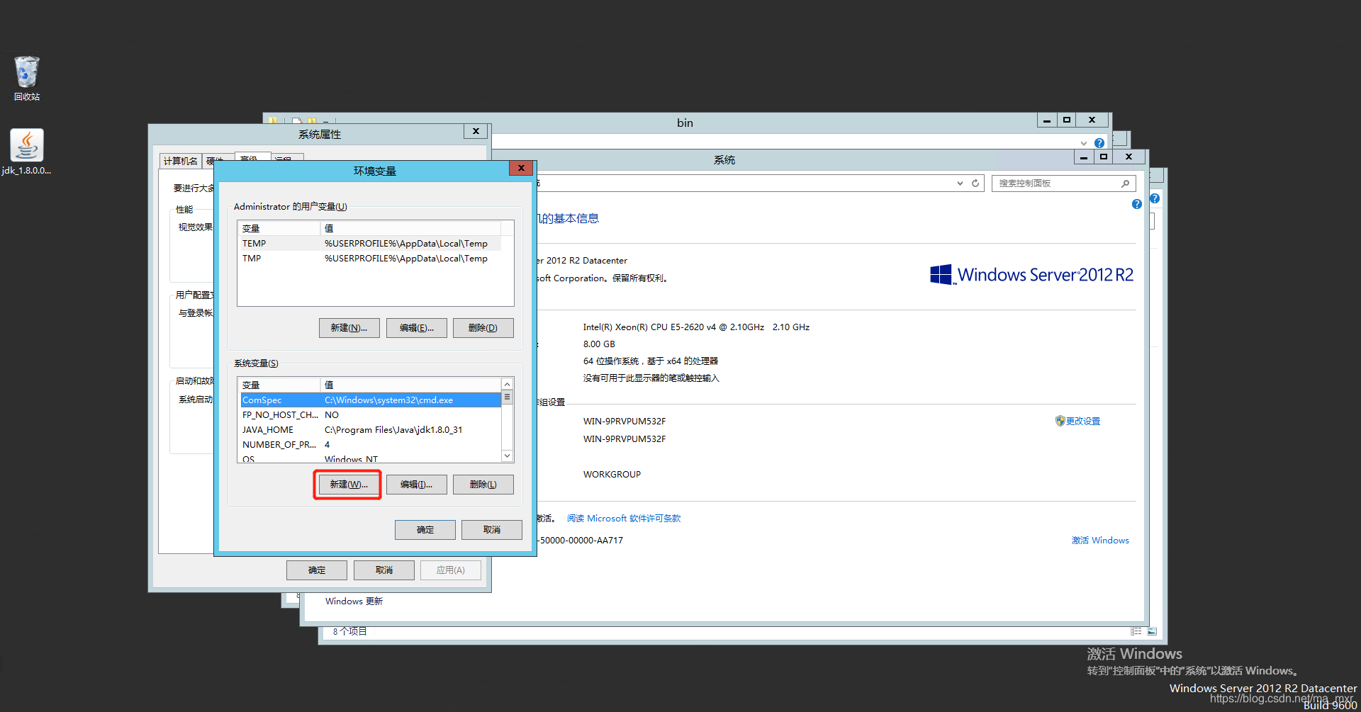The width and height of the screenshot is (1361, 712).
Task: Expand the ribbon chevron in bin window
Action: coord(1084,142)
